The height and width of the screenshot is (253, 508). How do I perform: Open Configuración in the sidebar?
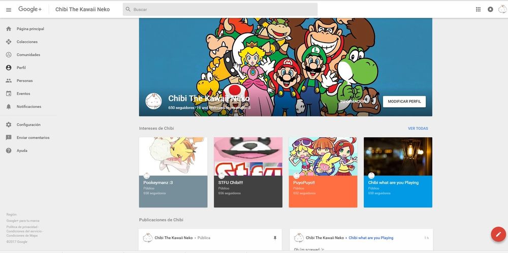click(x=28, y=125)
